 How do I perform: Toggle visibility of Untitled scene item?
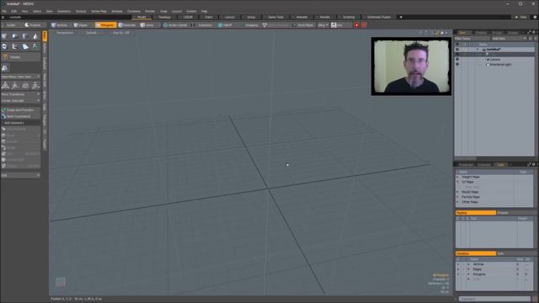(457, 50)
